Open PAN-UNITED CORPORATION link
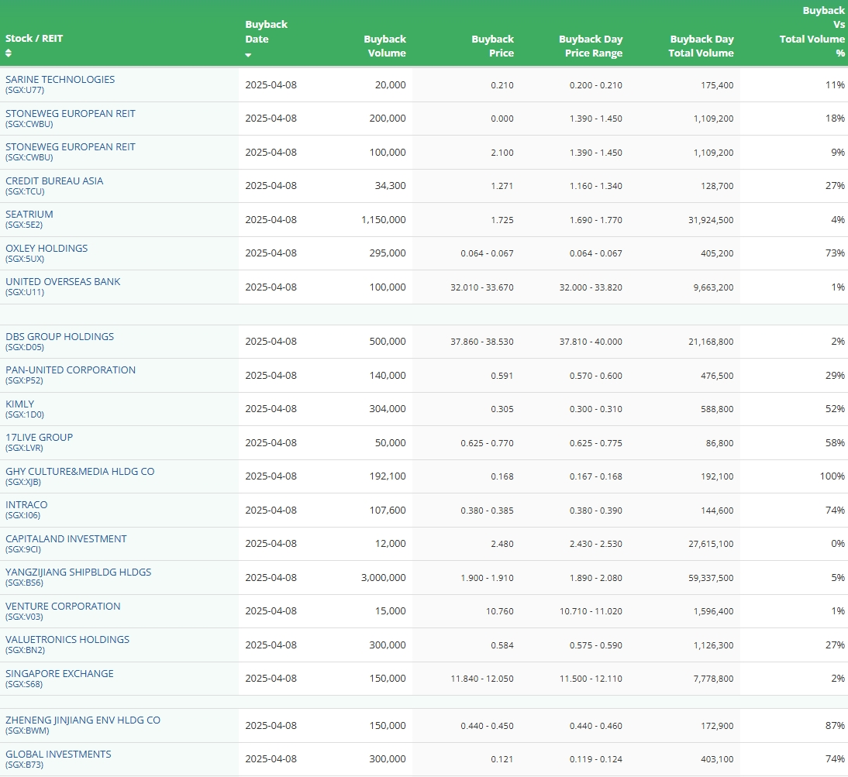 pyautogui.click(x=71, y=370)
